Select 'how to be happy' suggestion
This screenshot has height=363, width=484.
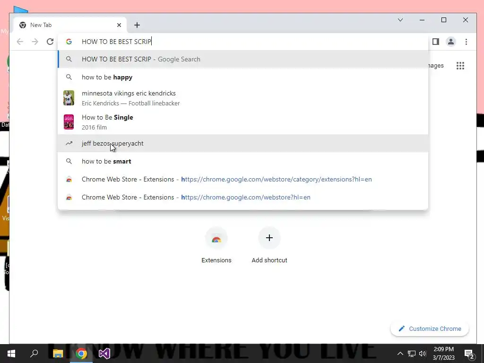tap(243, 77)
